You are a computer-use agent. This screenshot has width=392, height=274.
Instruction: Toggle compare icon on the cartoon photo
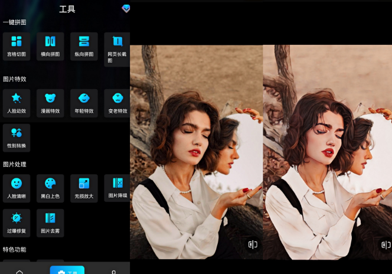[386, 244]
